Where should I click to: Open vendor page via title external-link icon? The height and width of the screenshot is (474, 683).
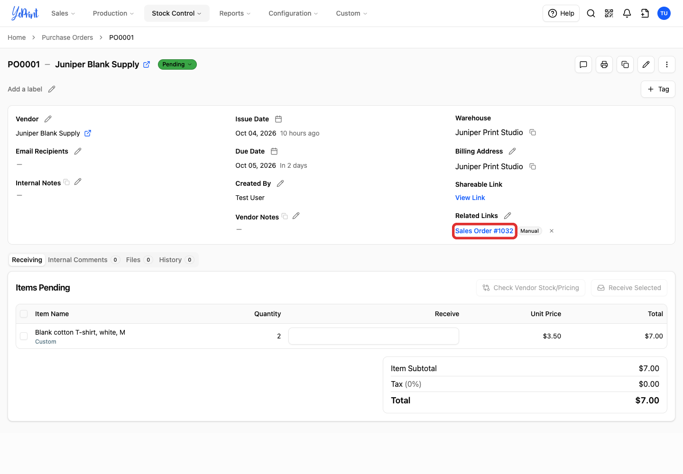147,64
